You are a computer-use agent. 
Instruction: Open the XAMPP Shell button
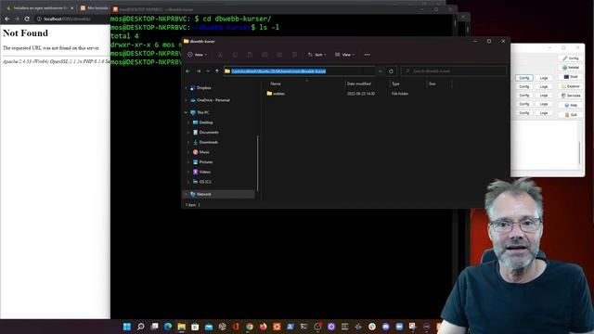[x=571, y=77]
